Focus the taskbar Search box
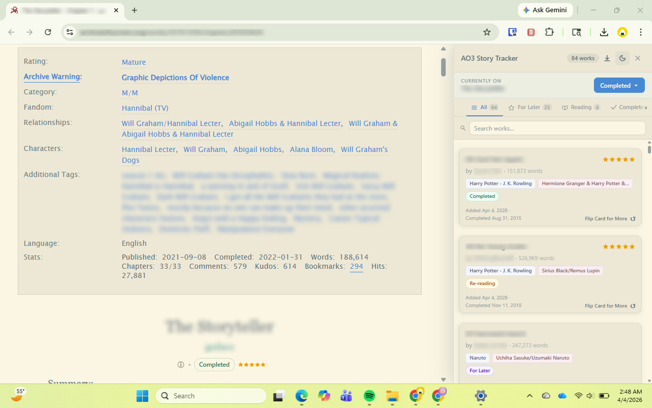 point(211,396)
